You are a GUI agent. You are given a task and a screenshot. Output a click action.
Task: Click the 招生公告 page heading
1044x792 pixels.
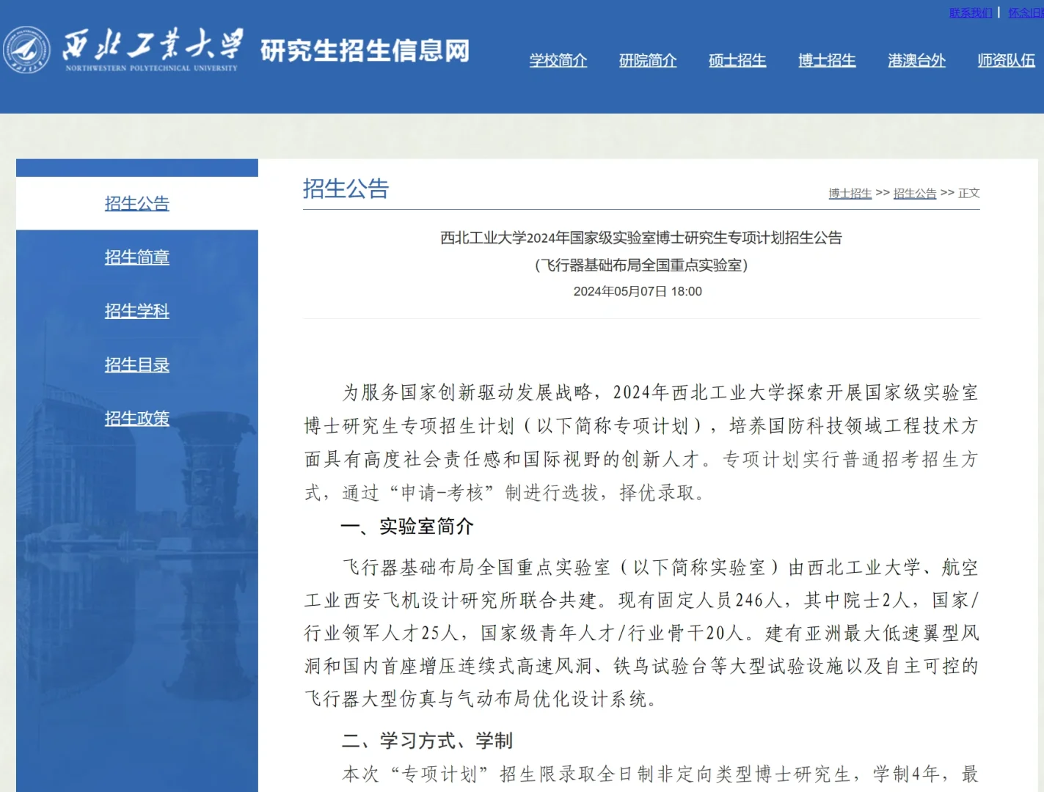tap(346, 188)
